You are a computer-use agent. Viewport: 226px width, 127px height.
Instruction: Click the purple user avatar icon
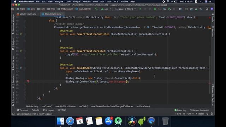(212, 9)
